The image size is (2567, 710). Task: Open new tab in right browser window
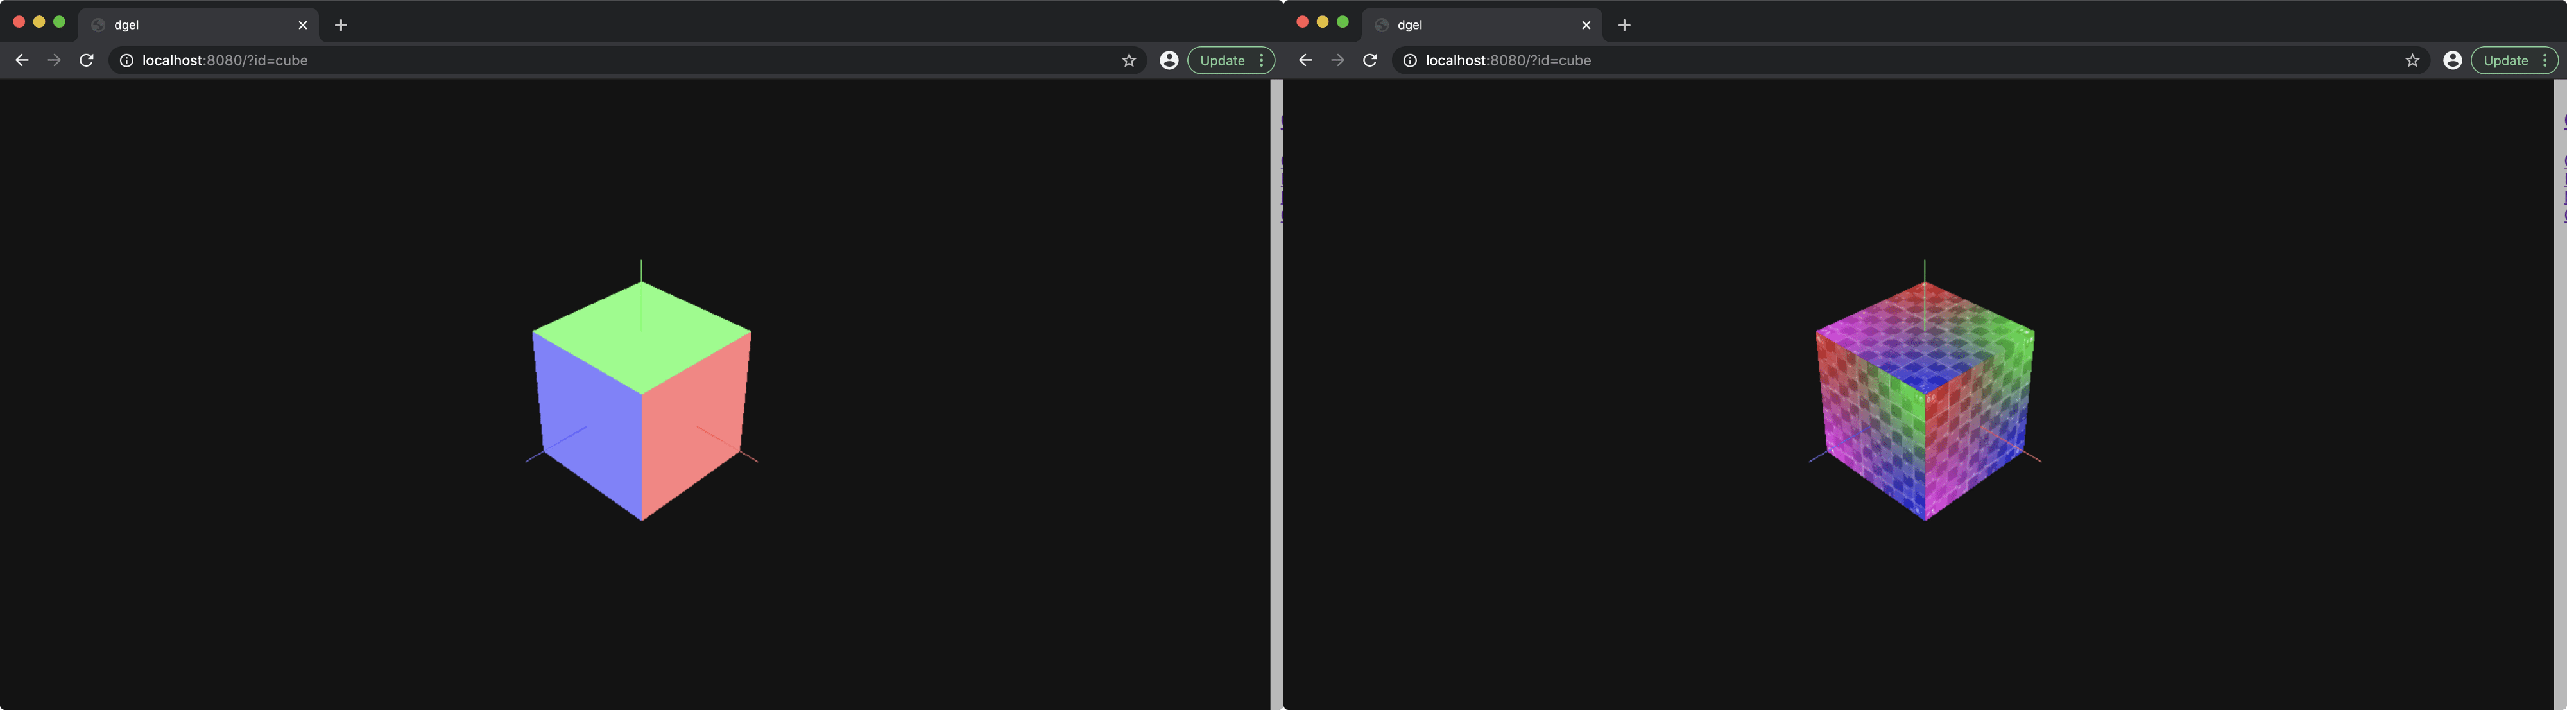1624,25
